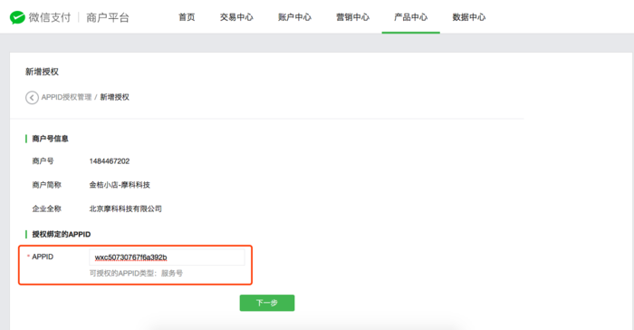Open the APPID授权管理 breadcrumb link
The width and height of the screenshot is (634, 330).
(67, 97)
